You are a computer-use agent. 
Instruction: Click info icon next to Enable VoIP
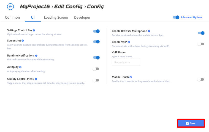(129, 42)
